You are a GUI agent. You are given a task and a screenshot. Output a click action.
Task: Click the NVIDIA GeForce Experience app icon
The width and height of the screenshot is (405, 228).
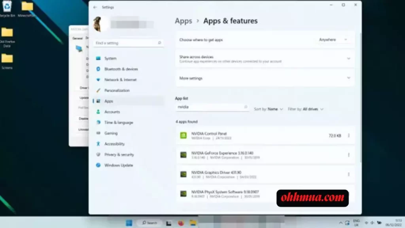point(184,155)
